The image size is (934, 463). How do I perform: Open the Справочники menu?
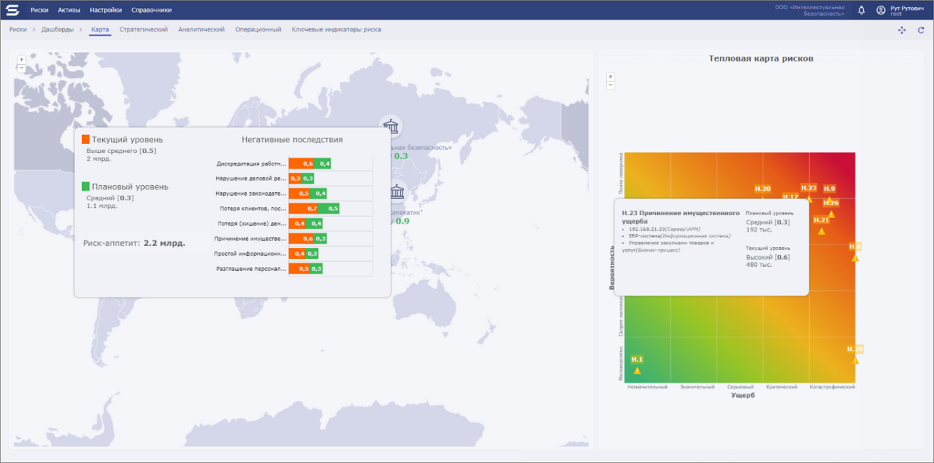click(x=151, y=10)
